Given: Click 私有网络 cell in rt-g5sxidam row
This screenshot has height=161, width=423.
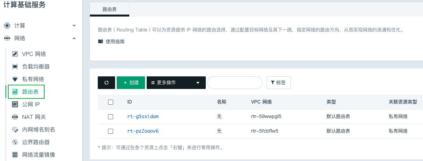Looking at the screenshot, I should [x=398, y=117].
